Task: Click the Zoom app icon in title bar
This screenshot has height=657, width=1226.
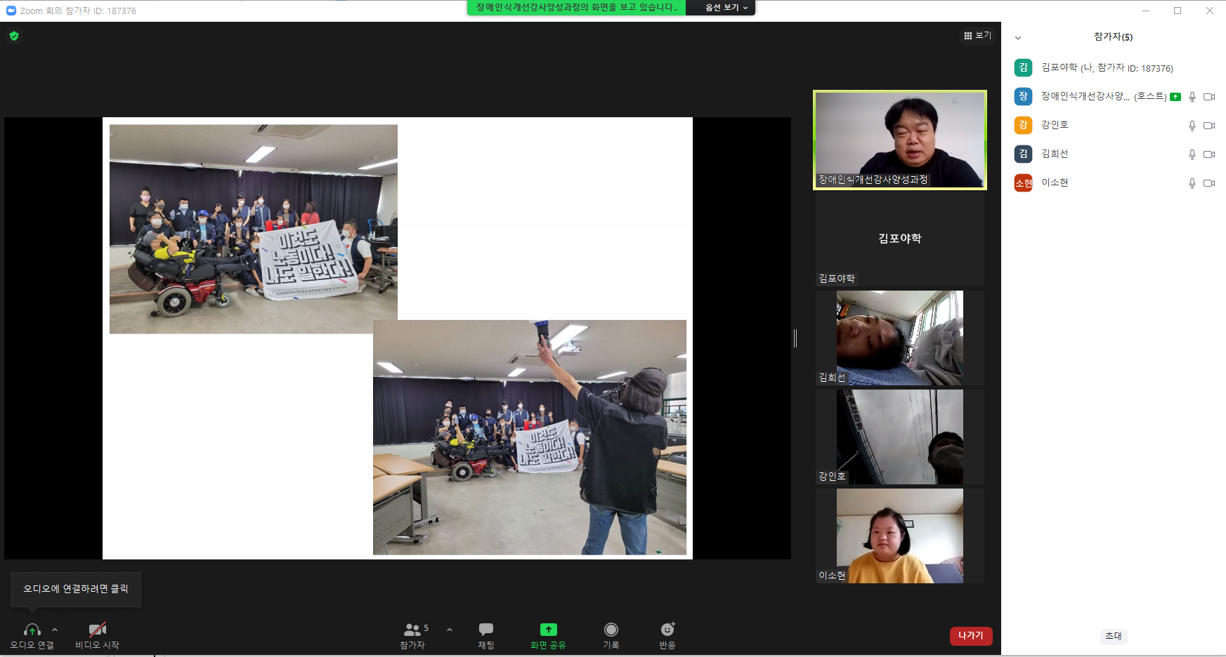Action: [11, 11]
